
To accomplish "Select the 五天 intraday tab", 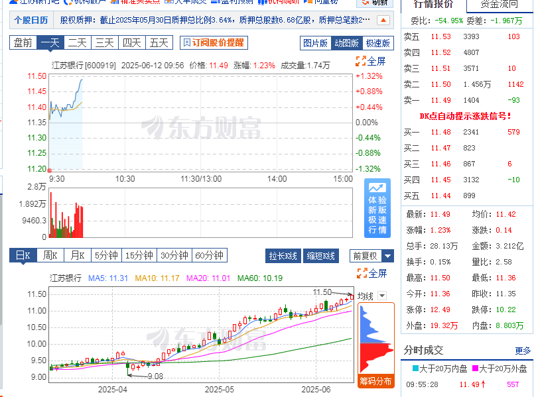I will [x=159, y=42].
